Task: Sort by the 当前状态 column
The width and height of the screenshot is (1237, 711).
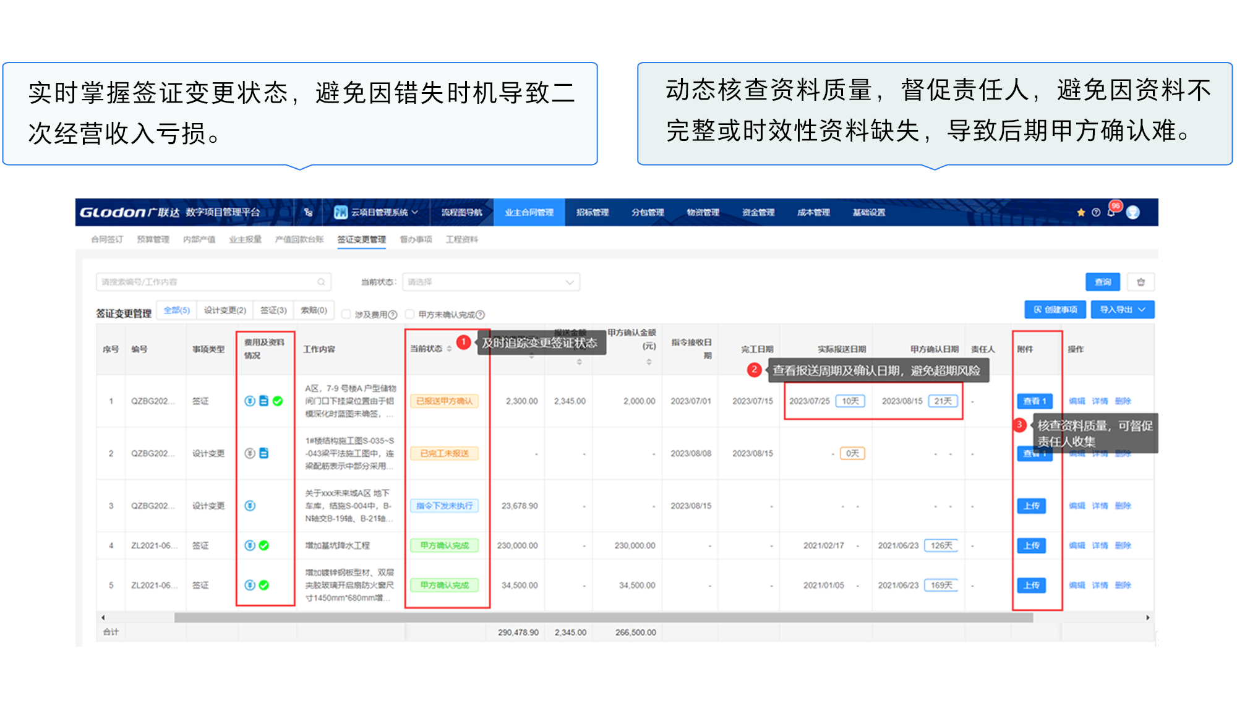Action: pos(450,349)
